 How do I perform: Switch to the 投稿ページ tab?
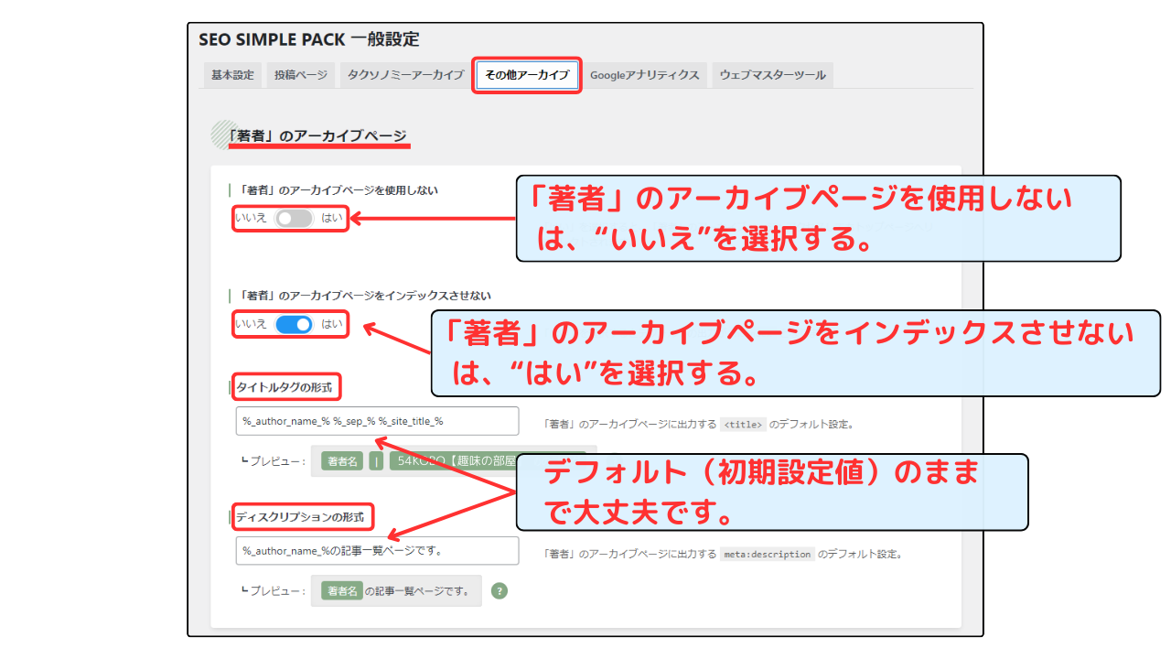click(x=300, y=75)
